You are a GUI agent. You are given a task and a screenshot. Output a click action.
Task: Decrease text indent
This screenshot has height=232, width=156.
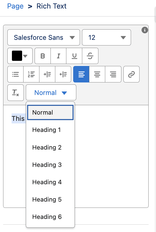(x=63, y=74)
